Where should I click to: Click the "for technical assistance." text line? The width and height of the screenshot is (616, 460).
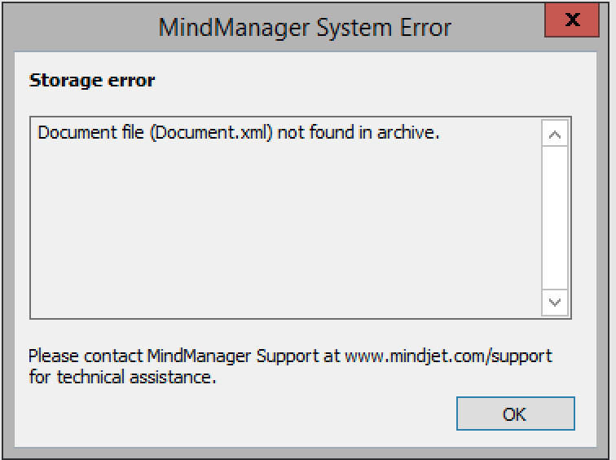[122, 378]
